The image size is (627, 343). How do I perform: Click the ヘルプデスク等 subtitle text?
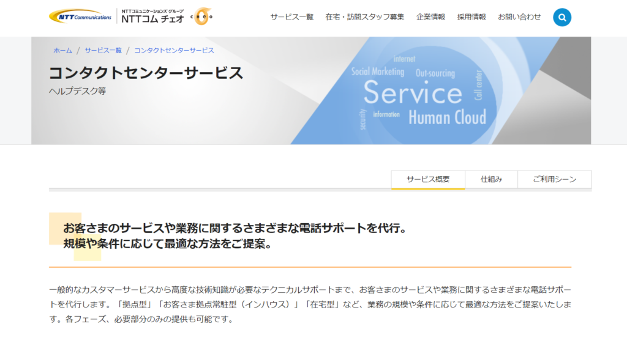[x=77, y=92]
